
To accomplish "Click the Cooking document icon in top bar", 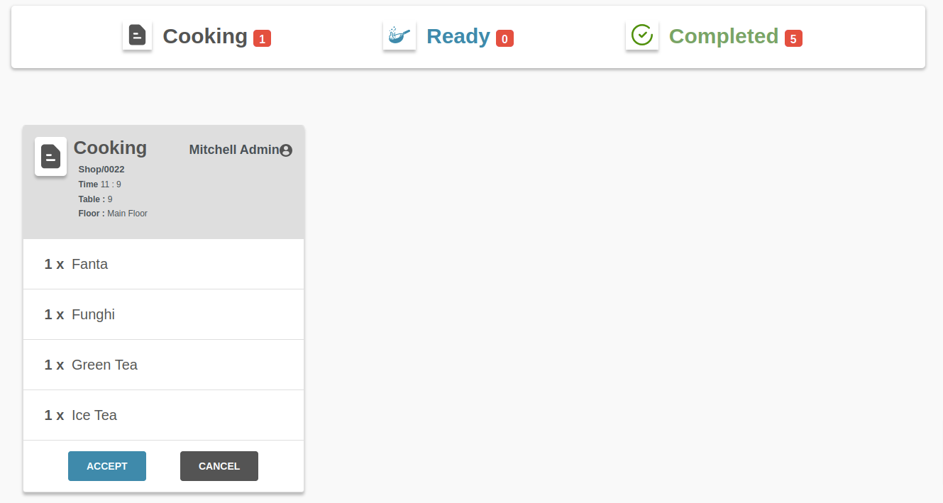I will coord(137,35).
